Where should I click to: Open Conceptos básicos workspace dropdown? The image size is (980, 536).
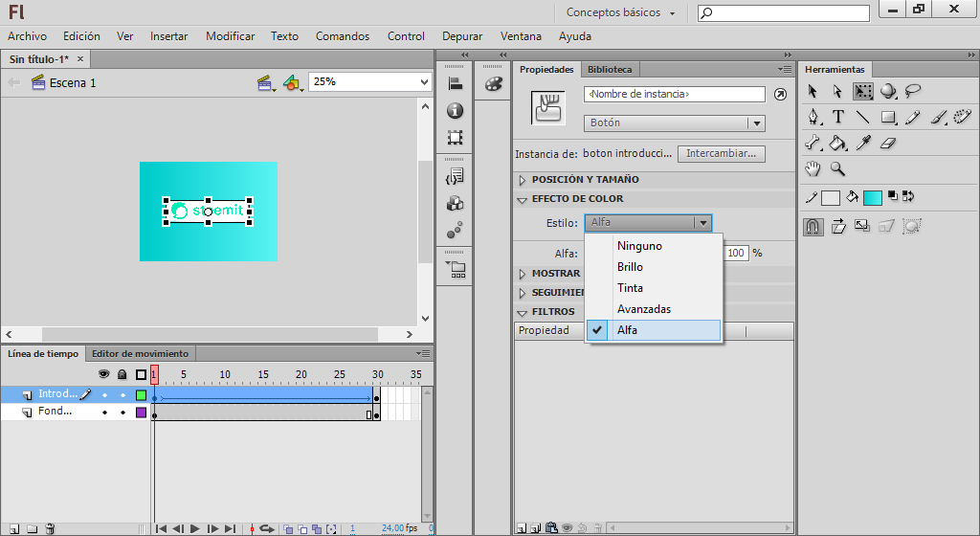620,12
